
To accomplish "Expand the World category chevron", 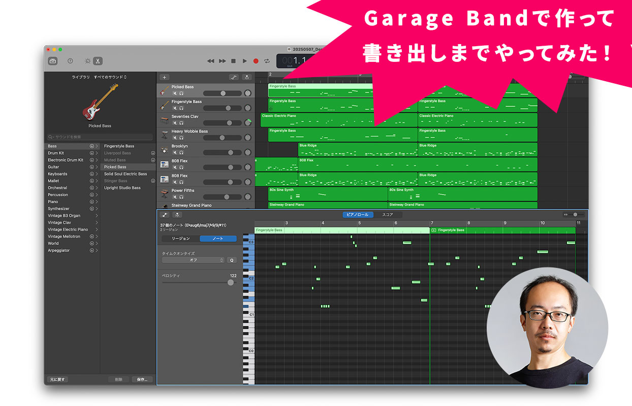I will [97, 244].
